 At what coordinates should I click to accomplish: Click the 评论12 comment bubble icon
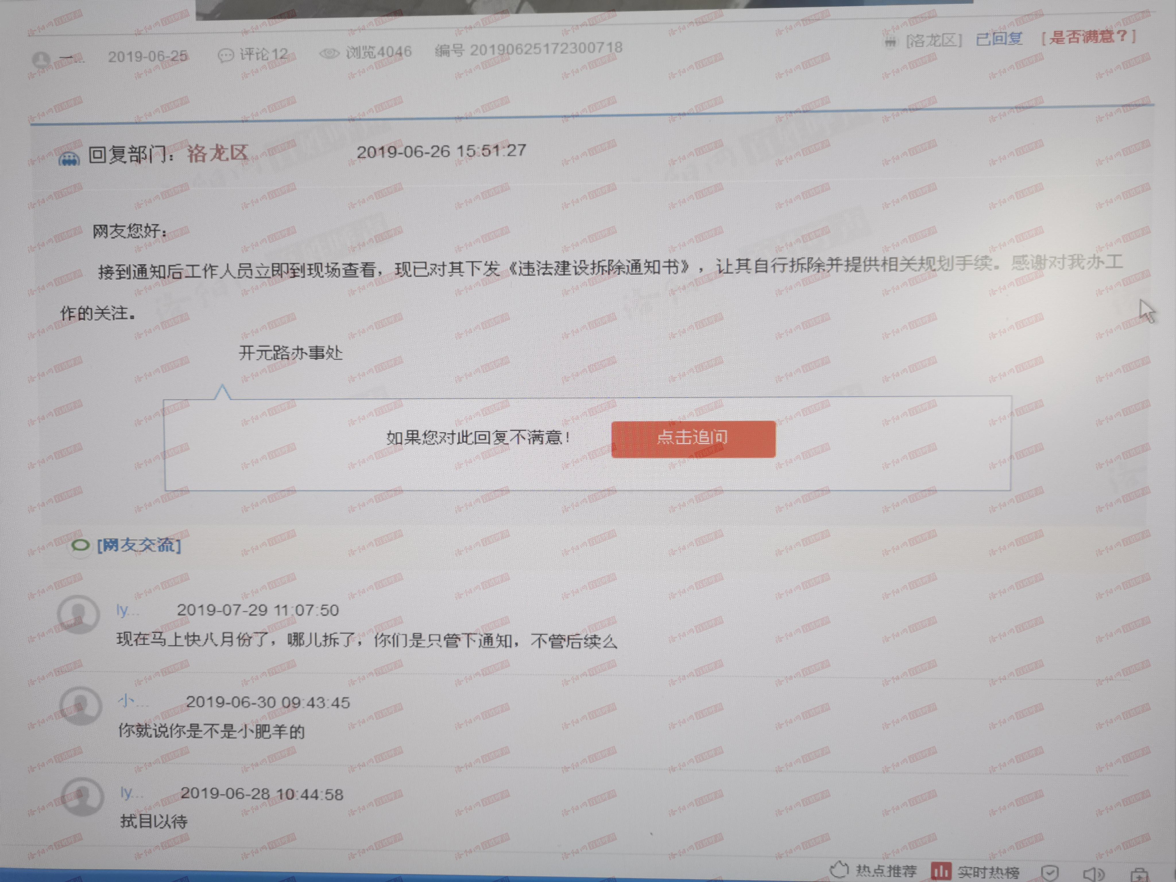[226, 55]
